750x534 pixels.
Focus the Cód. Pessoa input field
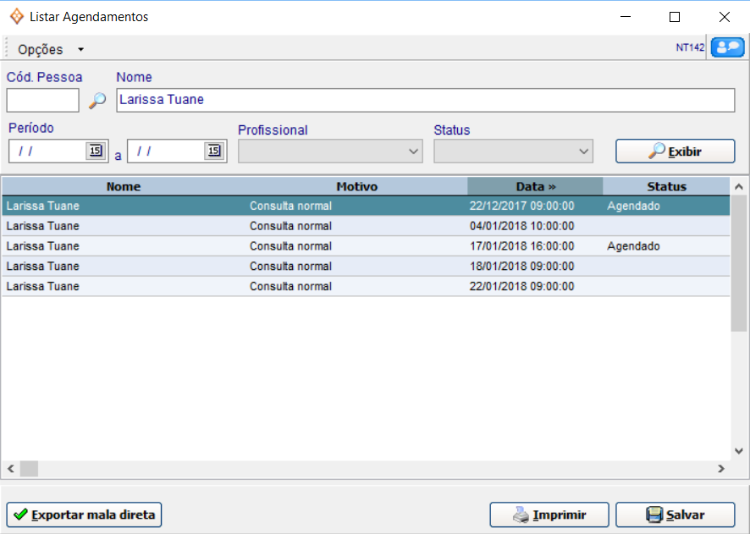pyautogui.click(x=42, y=101)
